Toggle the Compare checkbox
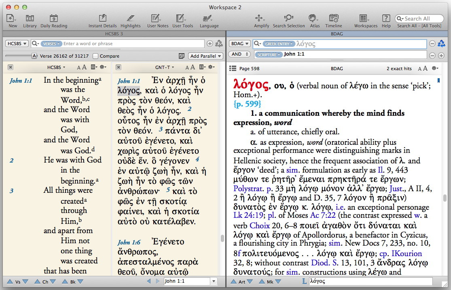This screenshot has width=451, height=290. 95,56
